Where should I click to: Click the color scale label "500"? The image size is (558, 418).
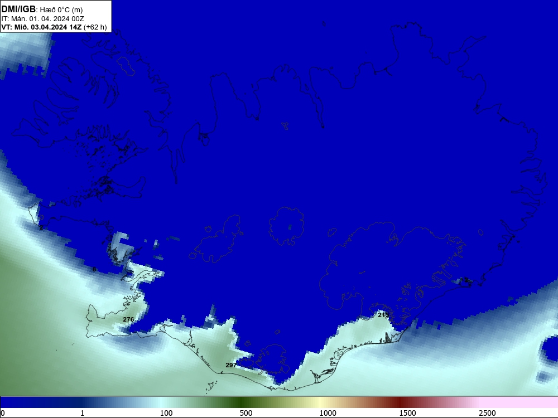[x=246, y=413]
